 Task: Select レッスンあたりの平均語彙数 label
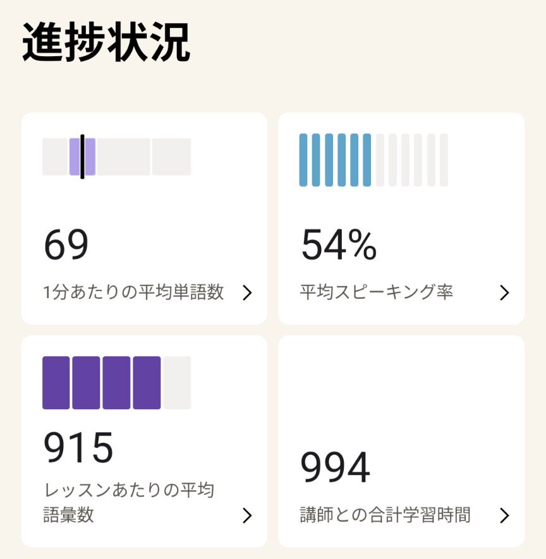pyautogui.click(x=130, y=502)
